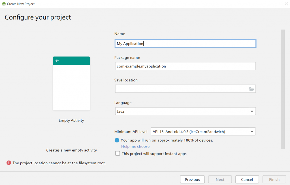Enable instant apps support checkbox

tap(118, 154)
